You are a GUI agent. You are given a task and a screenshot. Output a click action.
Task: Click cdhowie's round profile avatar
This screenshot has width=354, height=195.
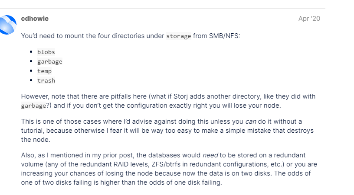coord(7,25)
